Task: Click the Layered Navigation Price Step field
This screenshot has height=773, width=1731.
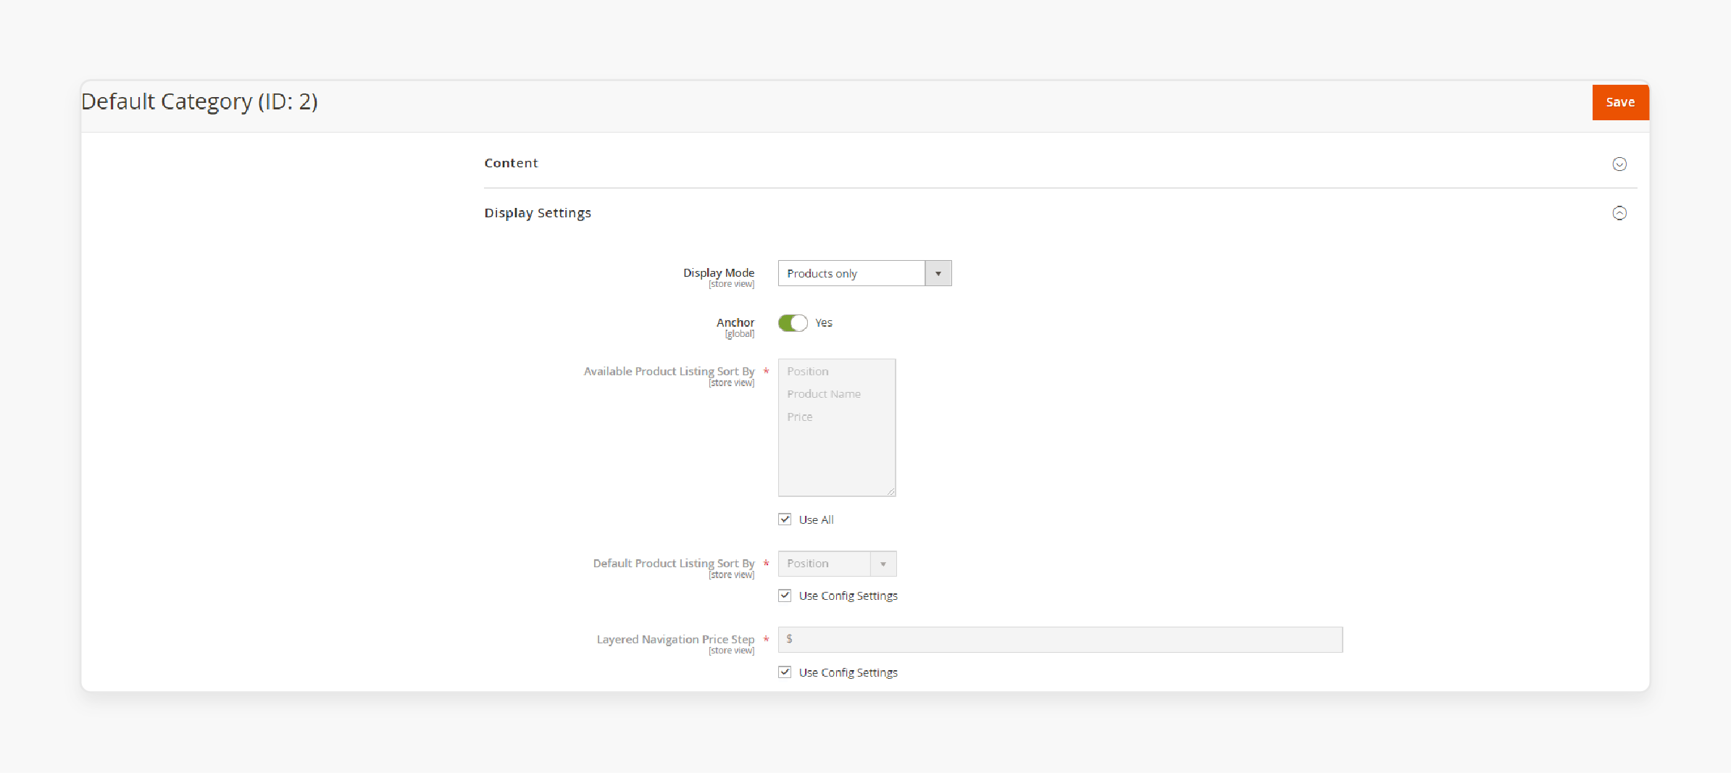Action: point(1060,640)
